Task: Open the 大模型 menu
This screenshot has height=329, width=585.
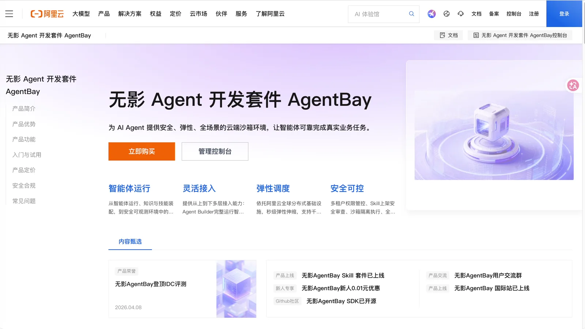Action: pyautogui.click(x=81, y=14)
